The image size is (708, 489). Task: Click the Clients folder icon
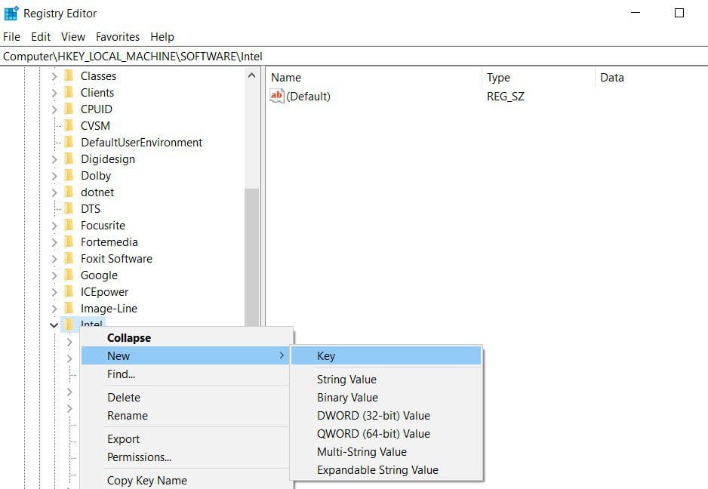[69, 93]
